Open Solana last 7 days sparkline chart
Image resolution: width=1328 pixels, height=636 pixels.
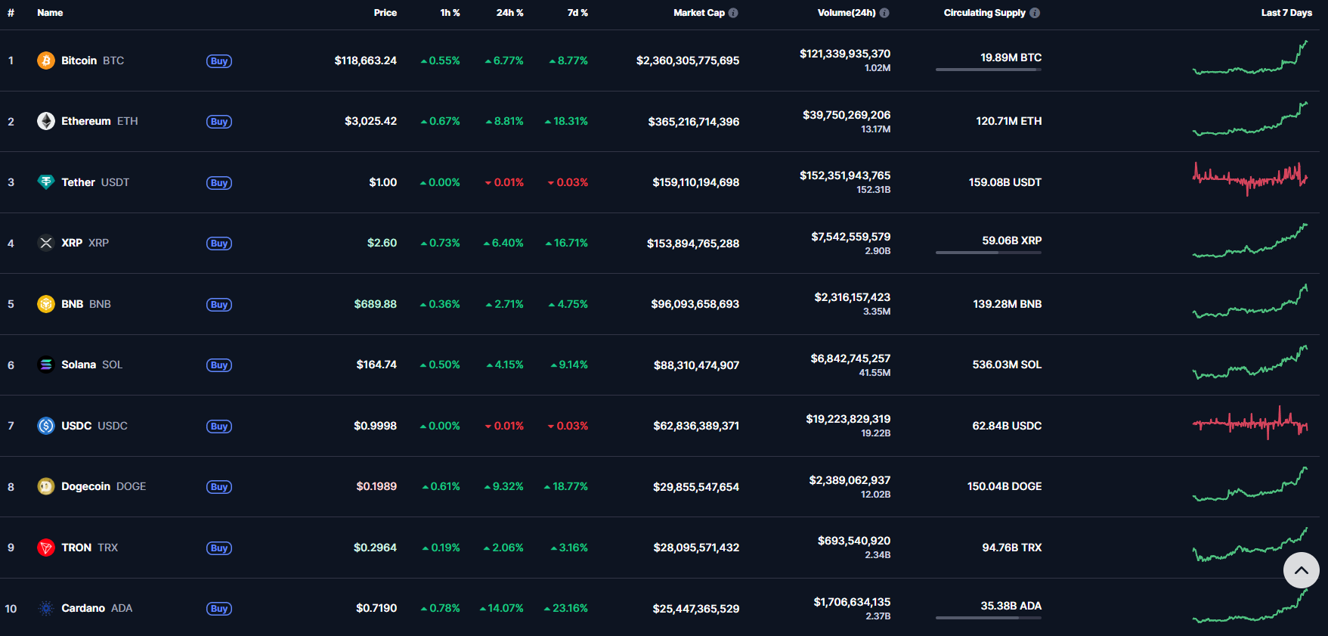click(1250, 362)
